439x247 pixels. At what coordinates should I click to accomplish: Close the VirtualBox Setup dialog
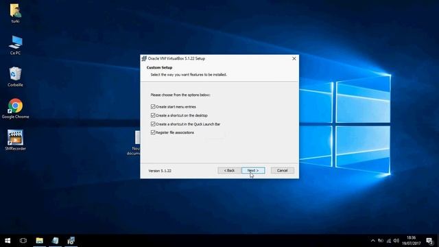(294, 58)
